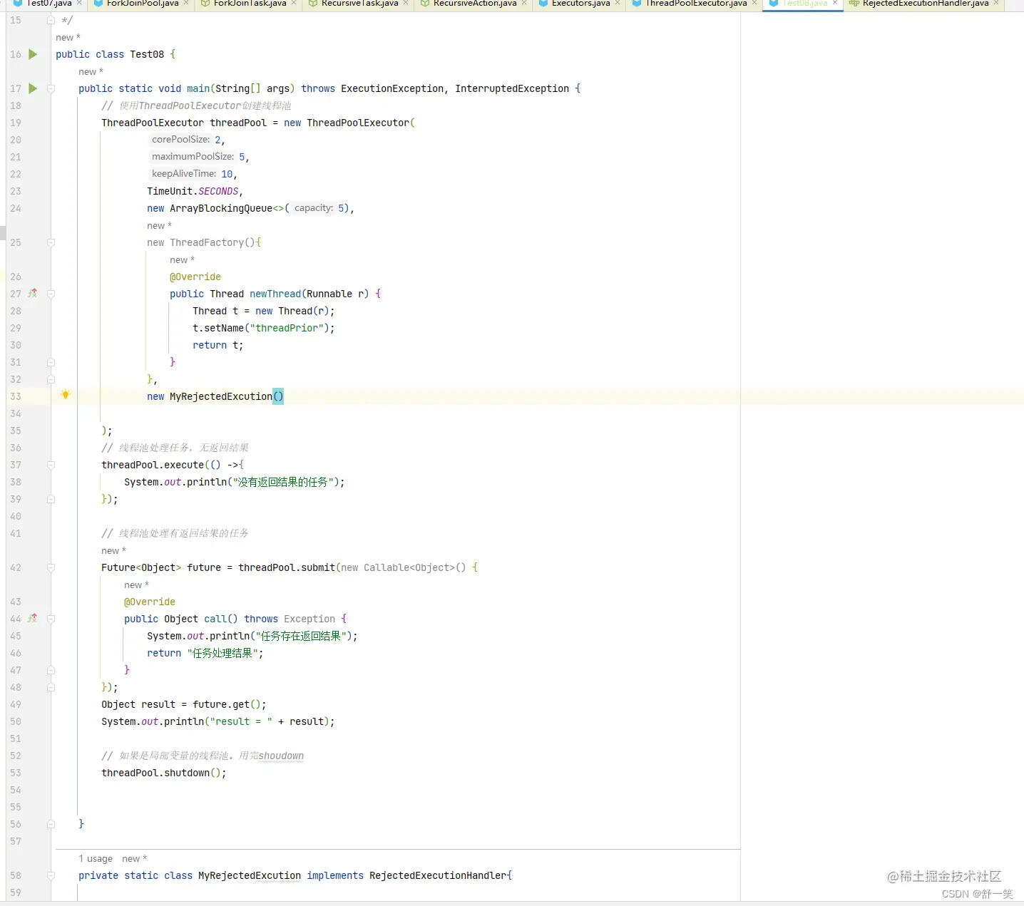The width and height of the screenshot is (1024, 906).
Task: Run class Test08 via gutter run icon
Action: coord(33,54)
